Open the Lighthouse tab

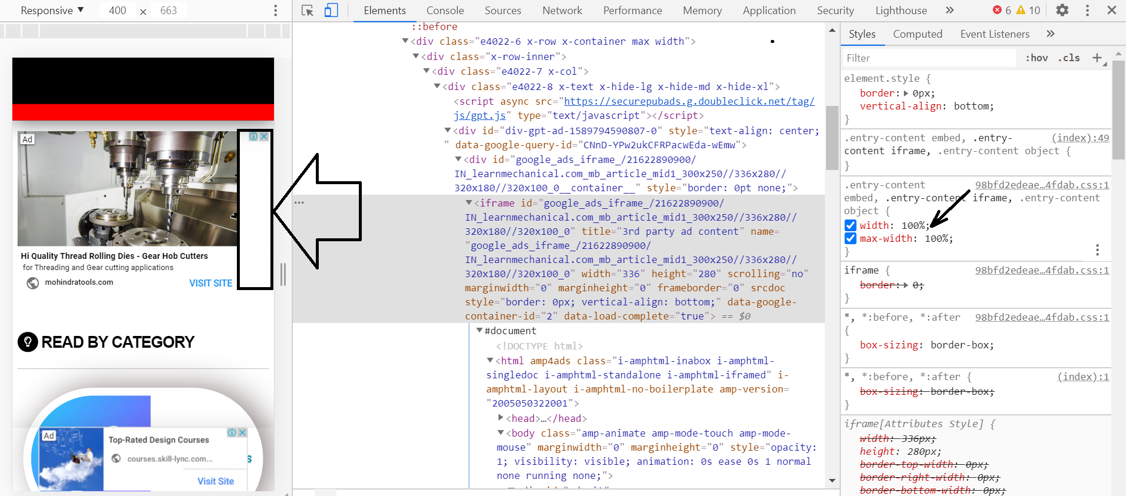click(901, 11)
